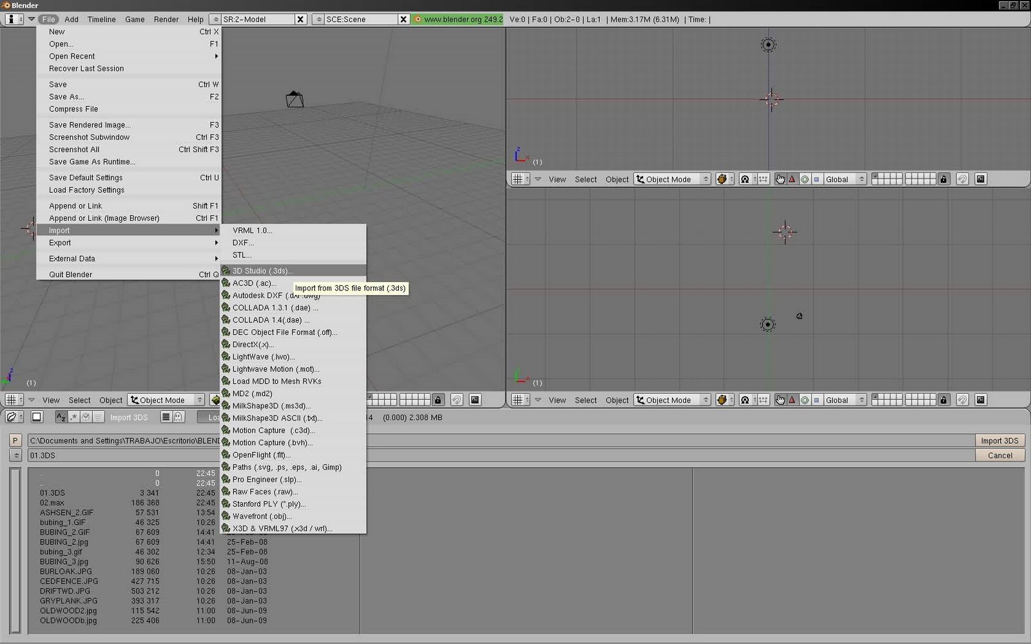The width and height of the screenshot is (1031, 644).
Task: Click the COLLADA 1.4 (.dae) import script icon
Action: pyautogui.click(x=226, y=320)
